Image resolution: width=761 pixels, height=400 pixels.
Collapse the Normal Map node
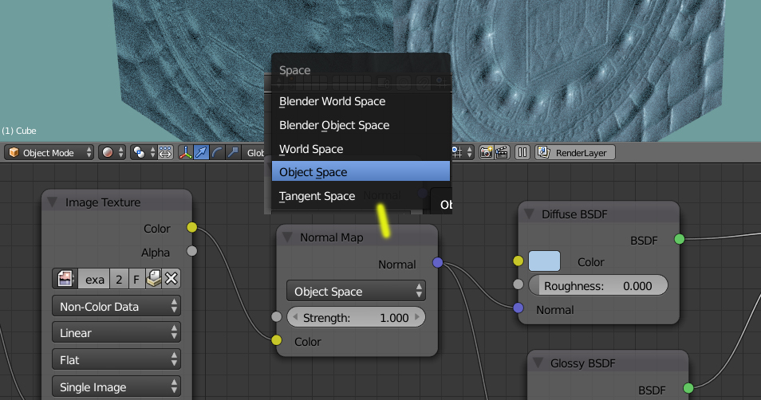tap(287, 237)
